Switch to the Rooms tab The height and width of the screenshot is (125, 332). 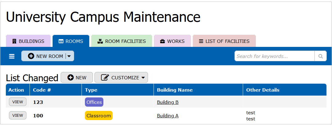71,41
